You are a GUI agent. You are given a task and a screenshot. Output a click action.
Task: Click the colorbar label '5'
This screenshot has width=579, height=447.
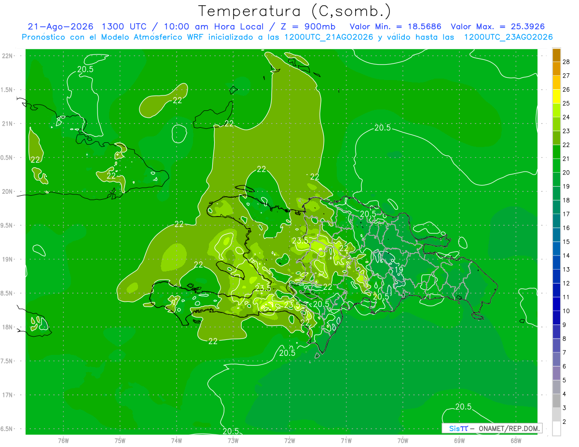tap(565, 380)
